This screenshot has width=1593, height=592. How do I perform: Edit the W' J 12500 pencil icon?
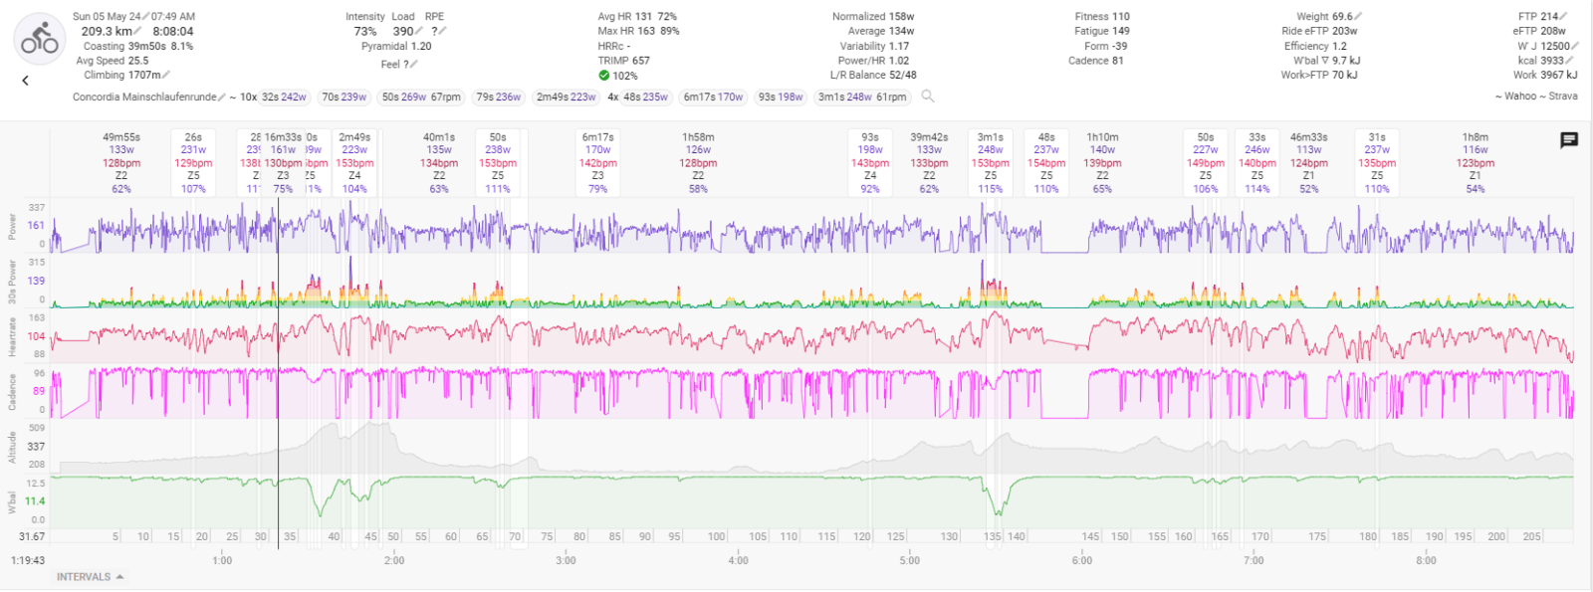pos(1575,46)
